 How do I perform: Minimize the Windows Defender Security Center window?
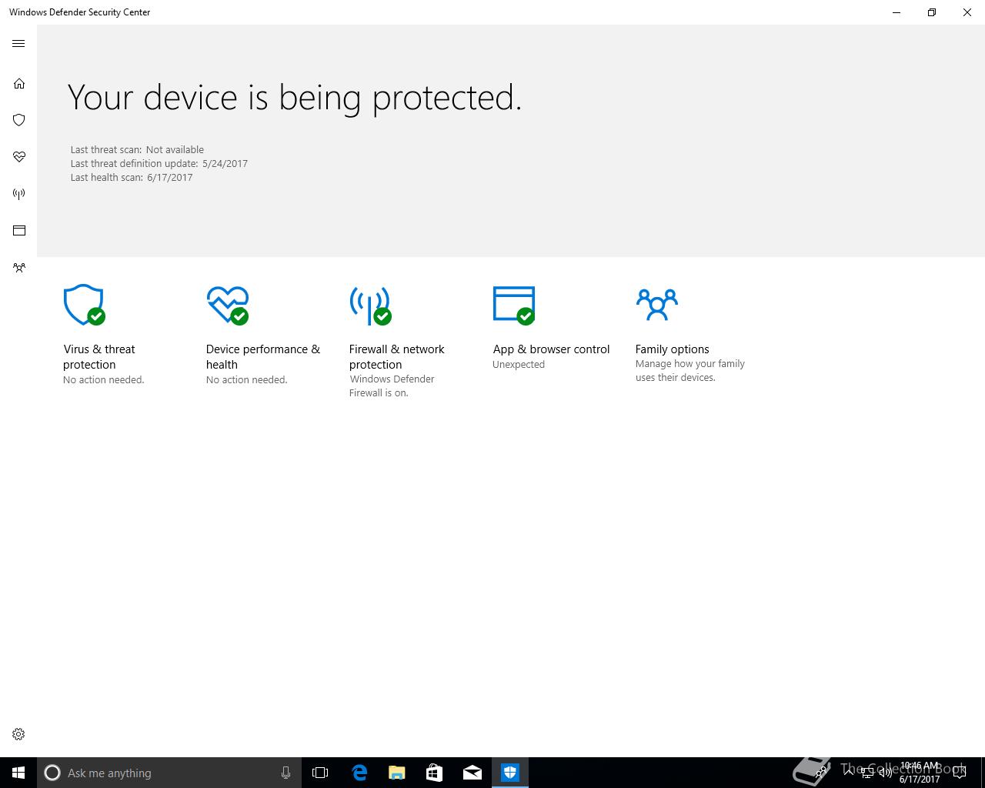[897, 12]
